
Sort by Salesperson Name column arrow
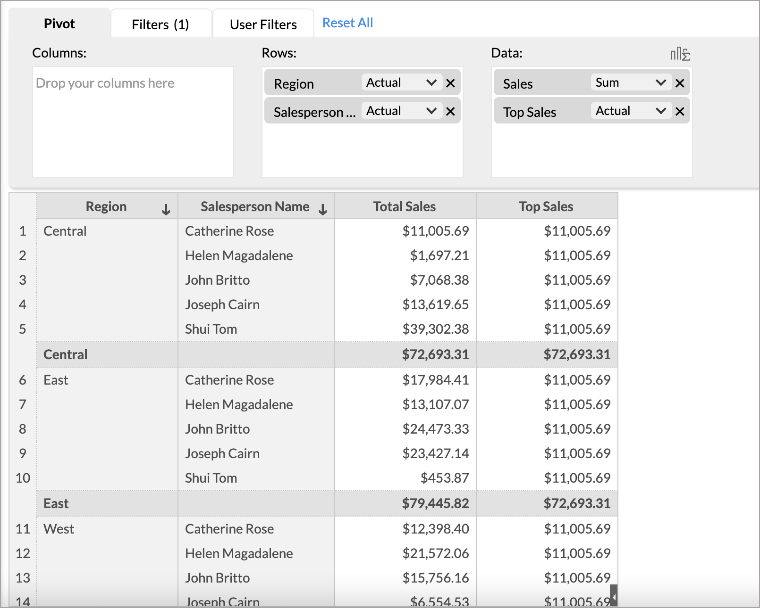point(323,209)
